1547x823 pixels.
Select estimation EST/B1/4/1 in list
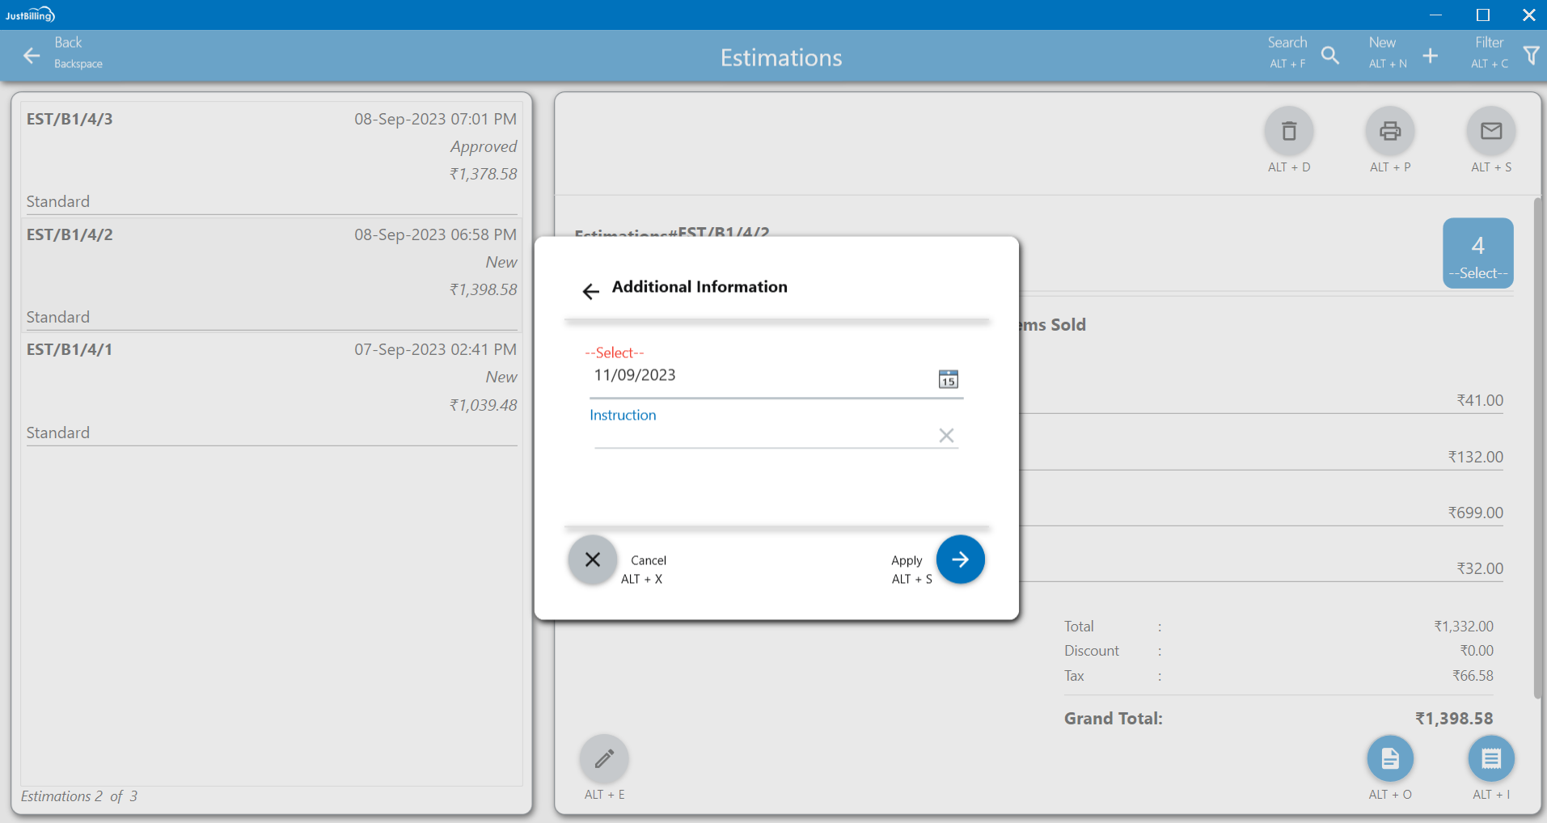point(271,390)
